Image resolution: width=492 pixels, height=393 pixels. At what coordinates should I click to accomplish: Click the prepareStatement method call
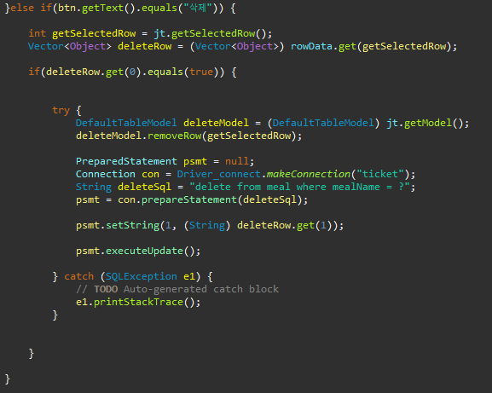point(189,199)
